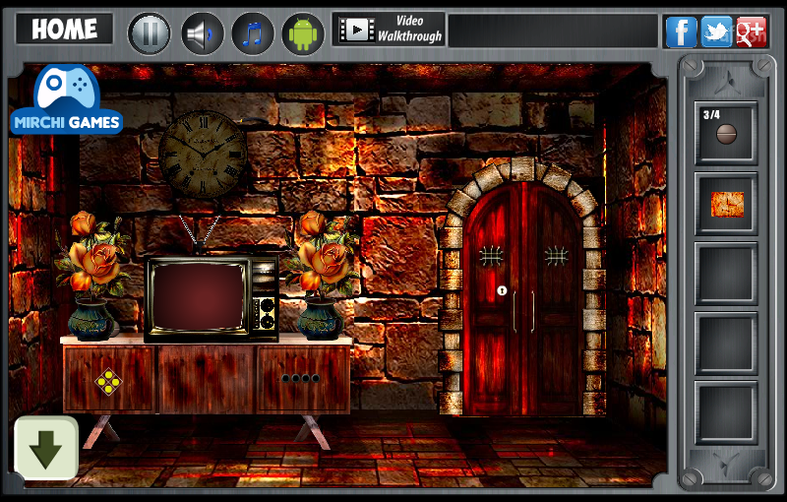Click the door keyhole
This screenshot has height=502, width=787.
(502, 290)
